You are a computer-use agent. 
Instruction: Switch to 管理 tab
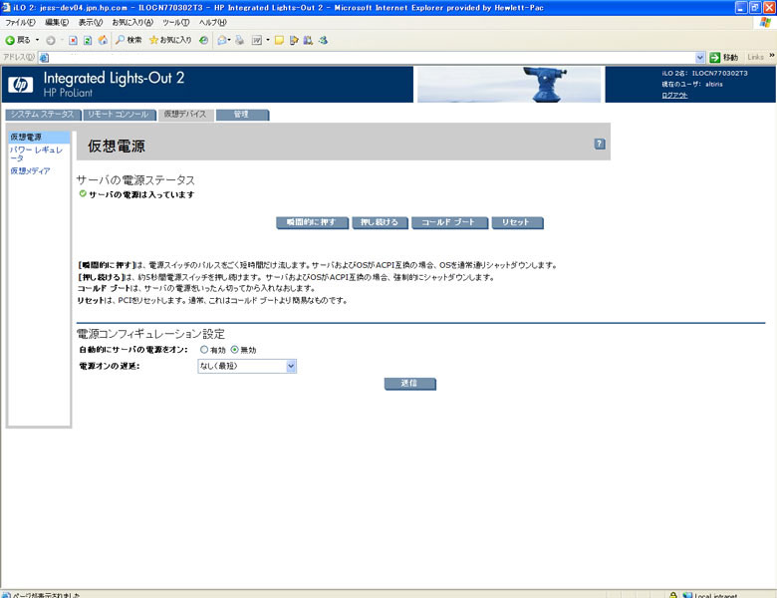pyautogui.click(x=242, y=115)
